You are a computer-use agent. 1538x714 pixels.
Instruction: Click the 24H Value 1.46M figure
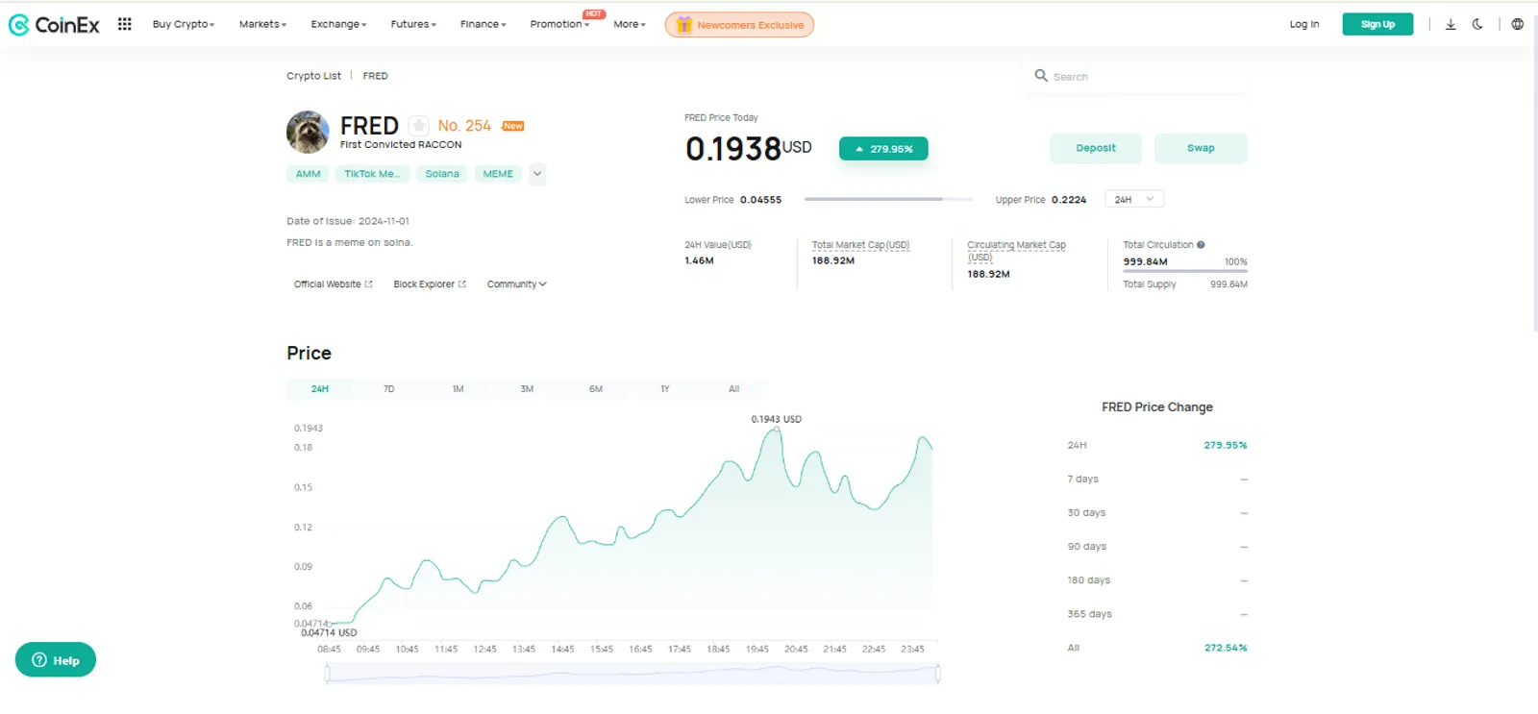(x=699, y=260)
